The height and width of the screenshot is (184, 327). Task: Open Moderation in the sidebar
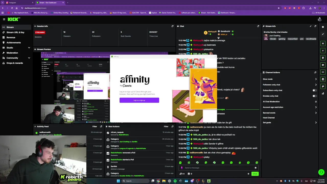click(x=12, y=53)
